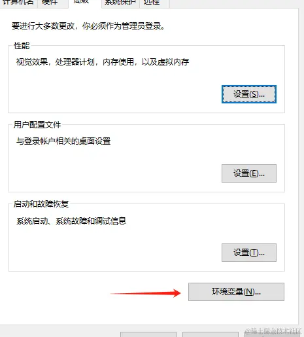Click the 系统启动、系统故障和调试信息 text
The height and width of the screenshot is (337, 304).
point(71,221)
